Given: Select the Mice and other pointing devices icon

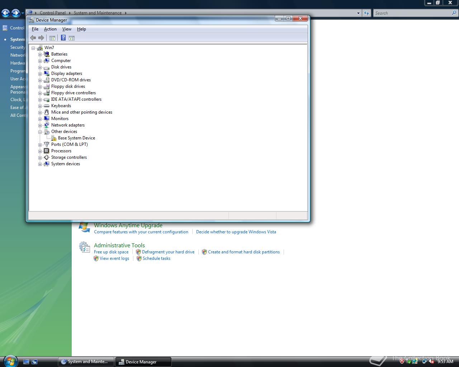Looking at the screenshot, I should tap(46, 112).
